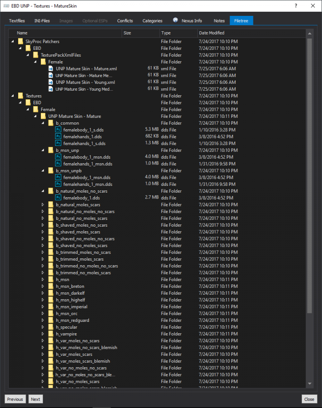Click the femalebody_1.dds Photoshop icon
This screenshot has height=408, width=322.
click(59, 198)
